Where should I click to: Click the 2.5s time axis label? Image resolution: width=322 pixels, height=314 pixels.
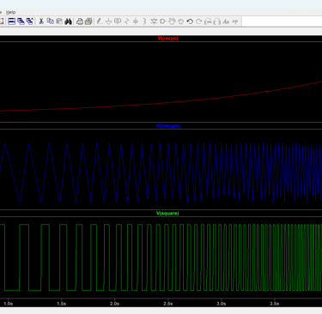click(x=168, y=304)
